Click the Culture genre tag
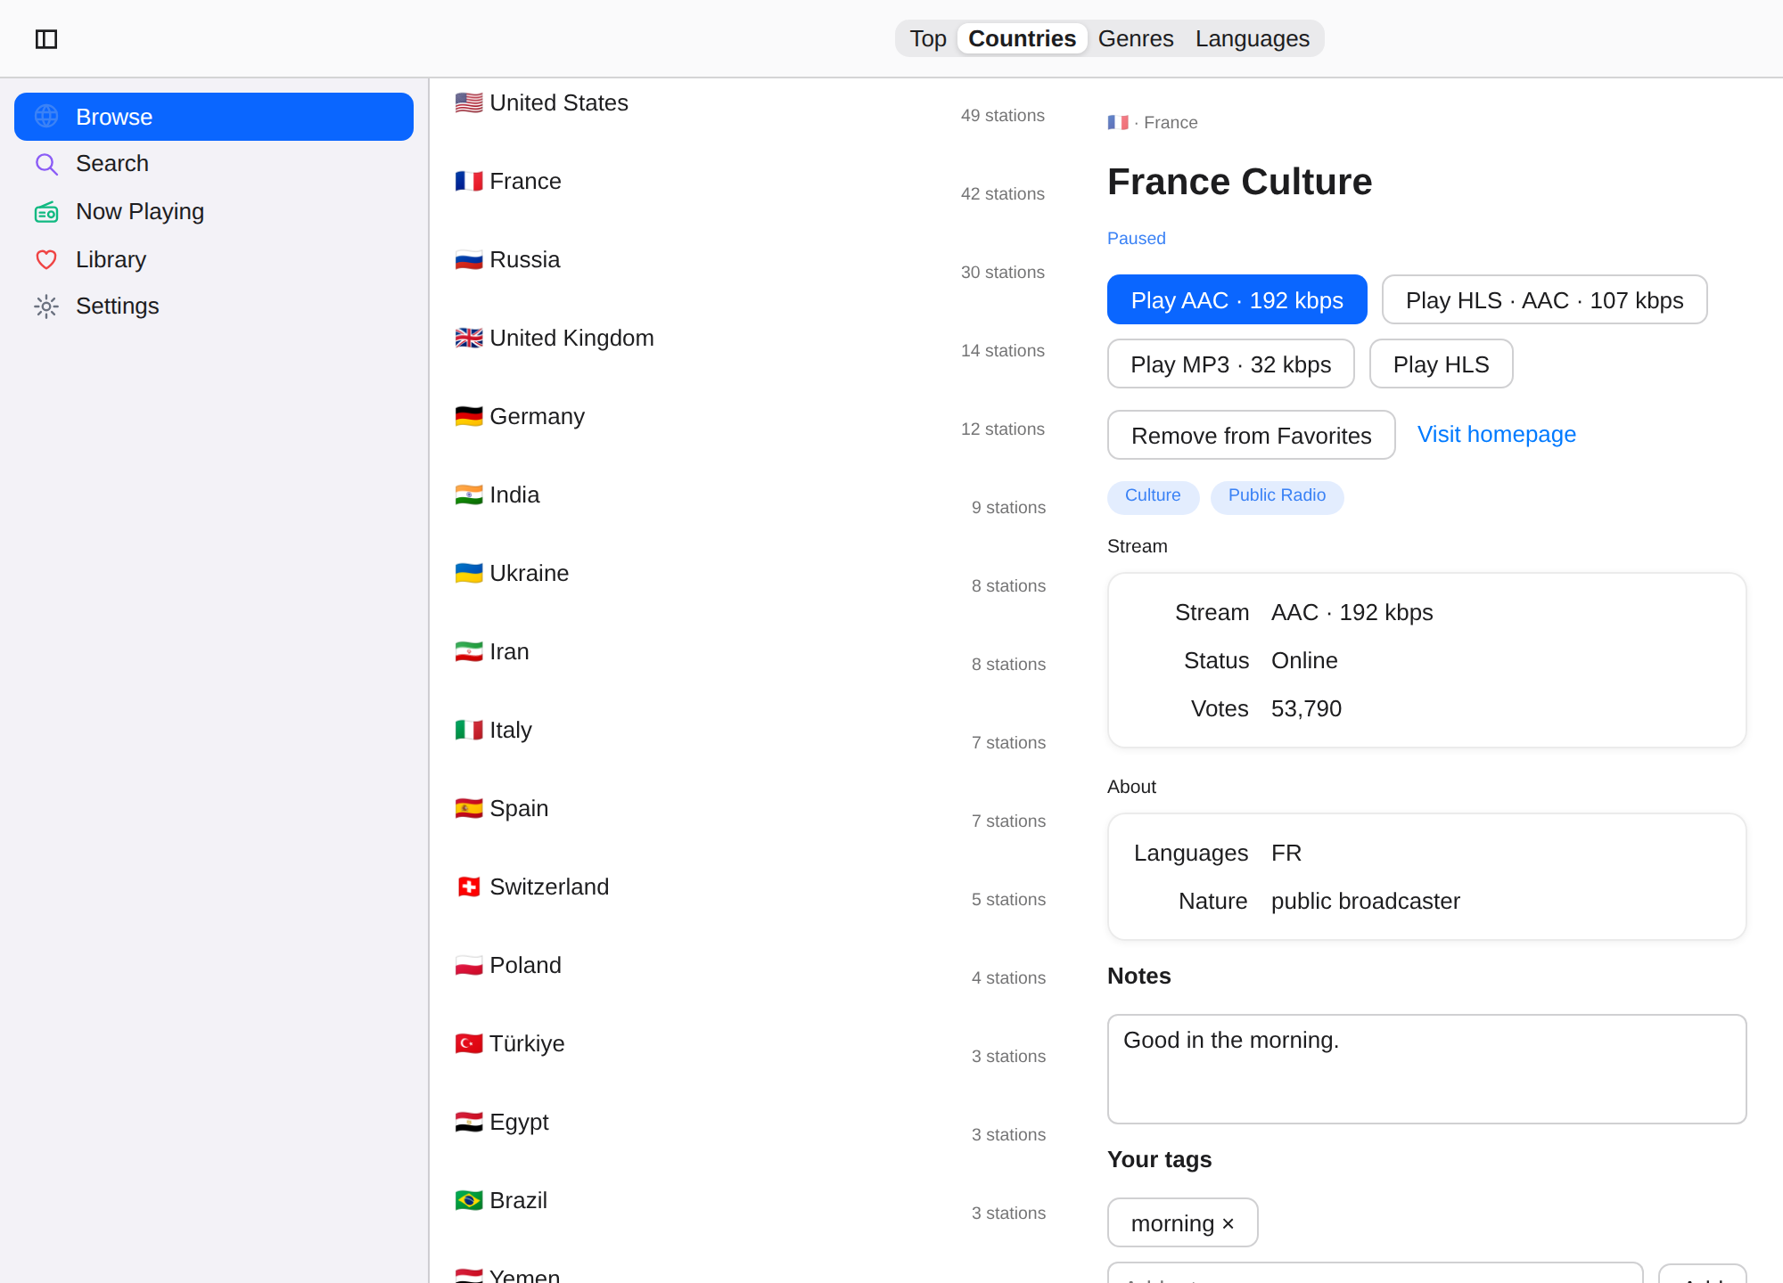 click(x=1153, y=496)
